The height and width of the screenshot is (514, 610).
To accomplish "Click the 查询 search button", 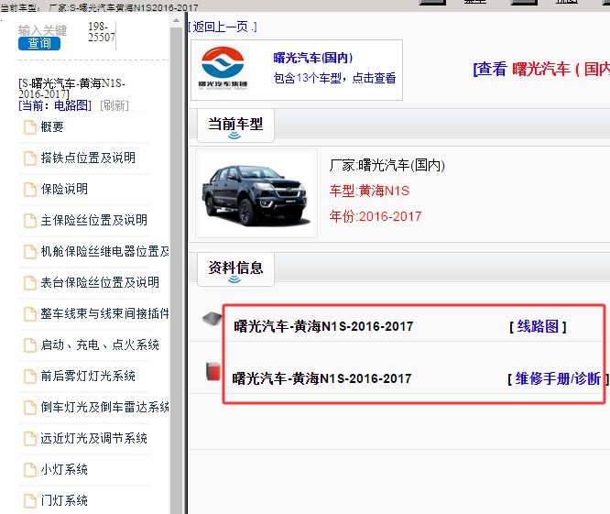I will coord(39,43).
